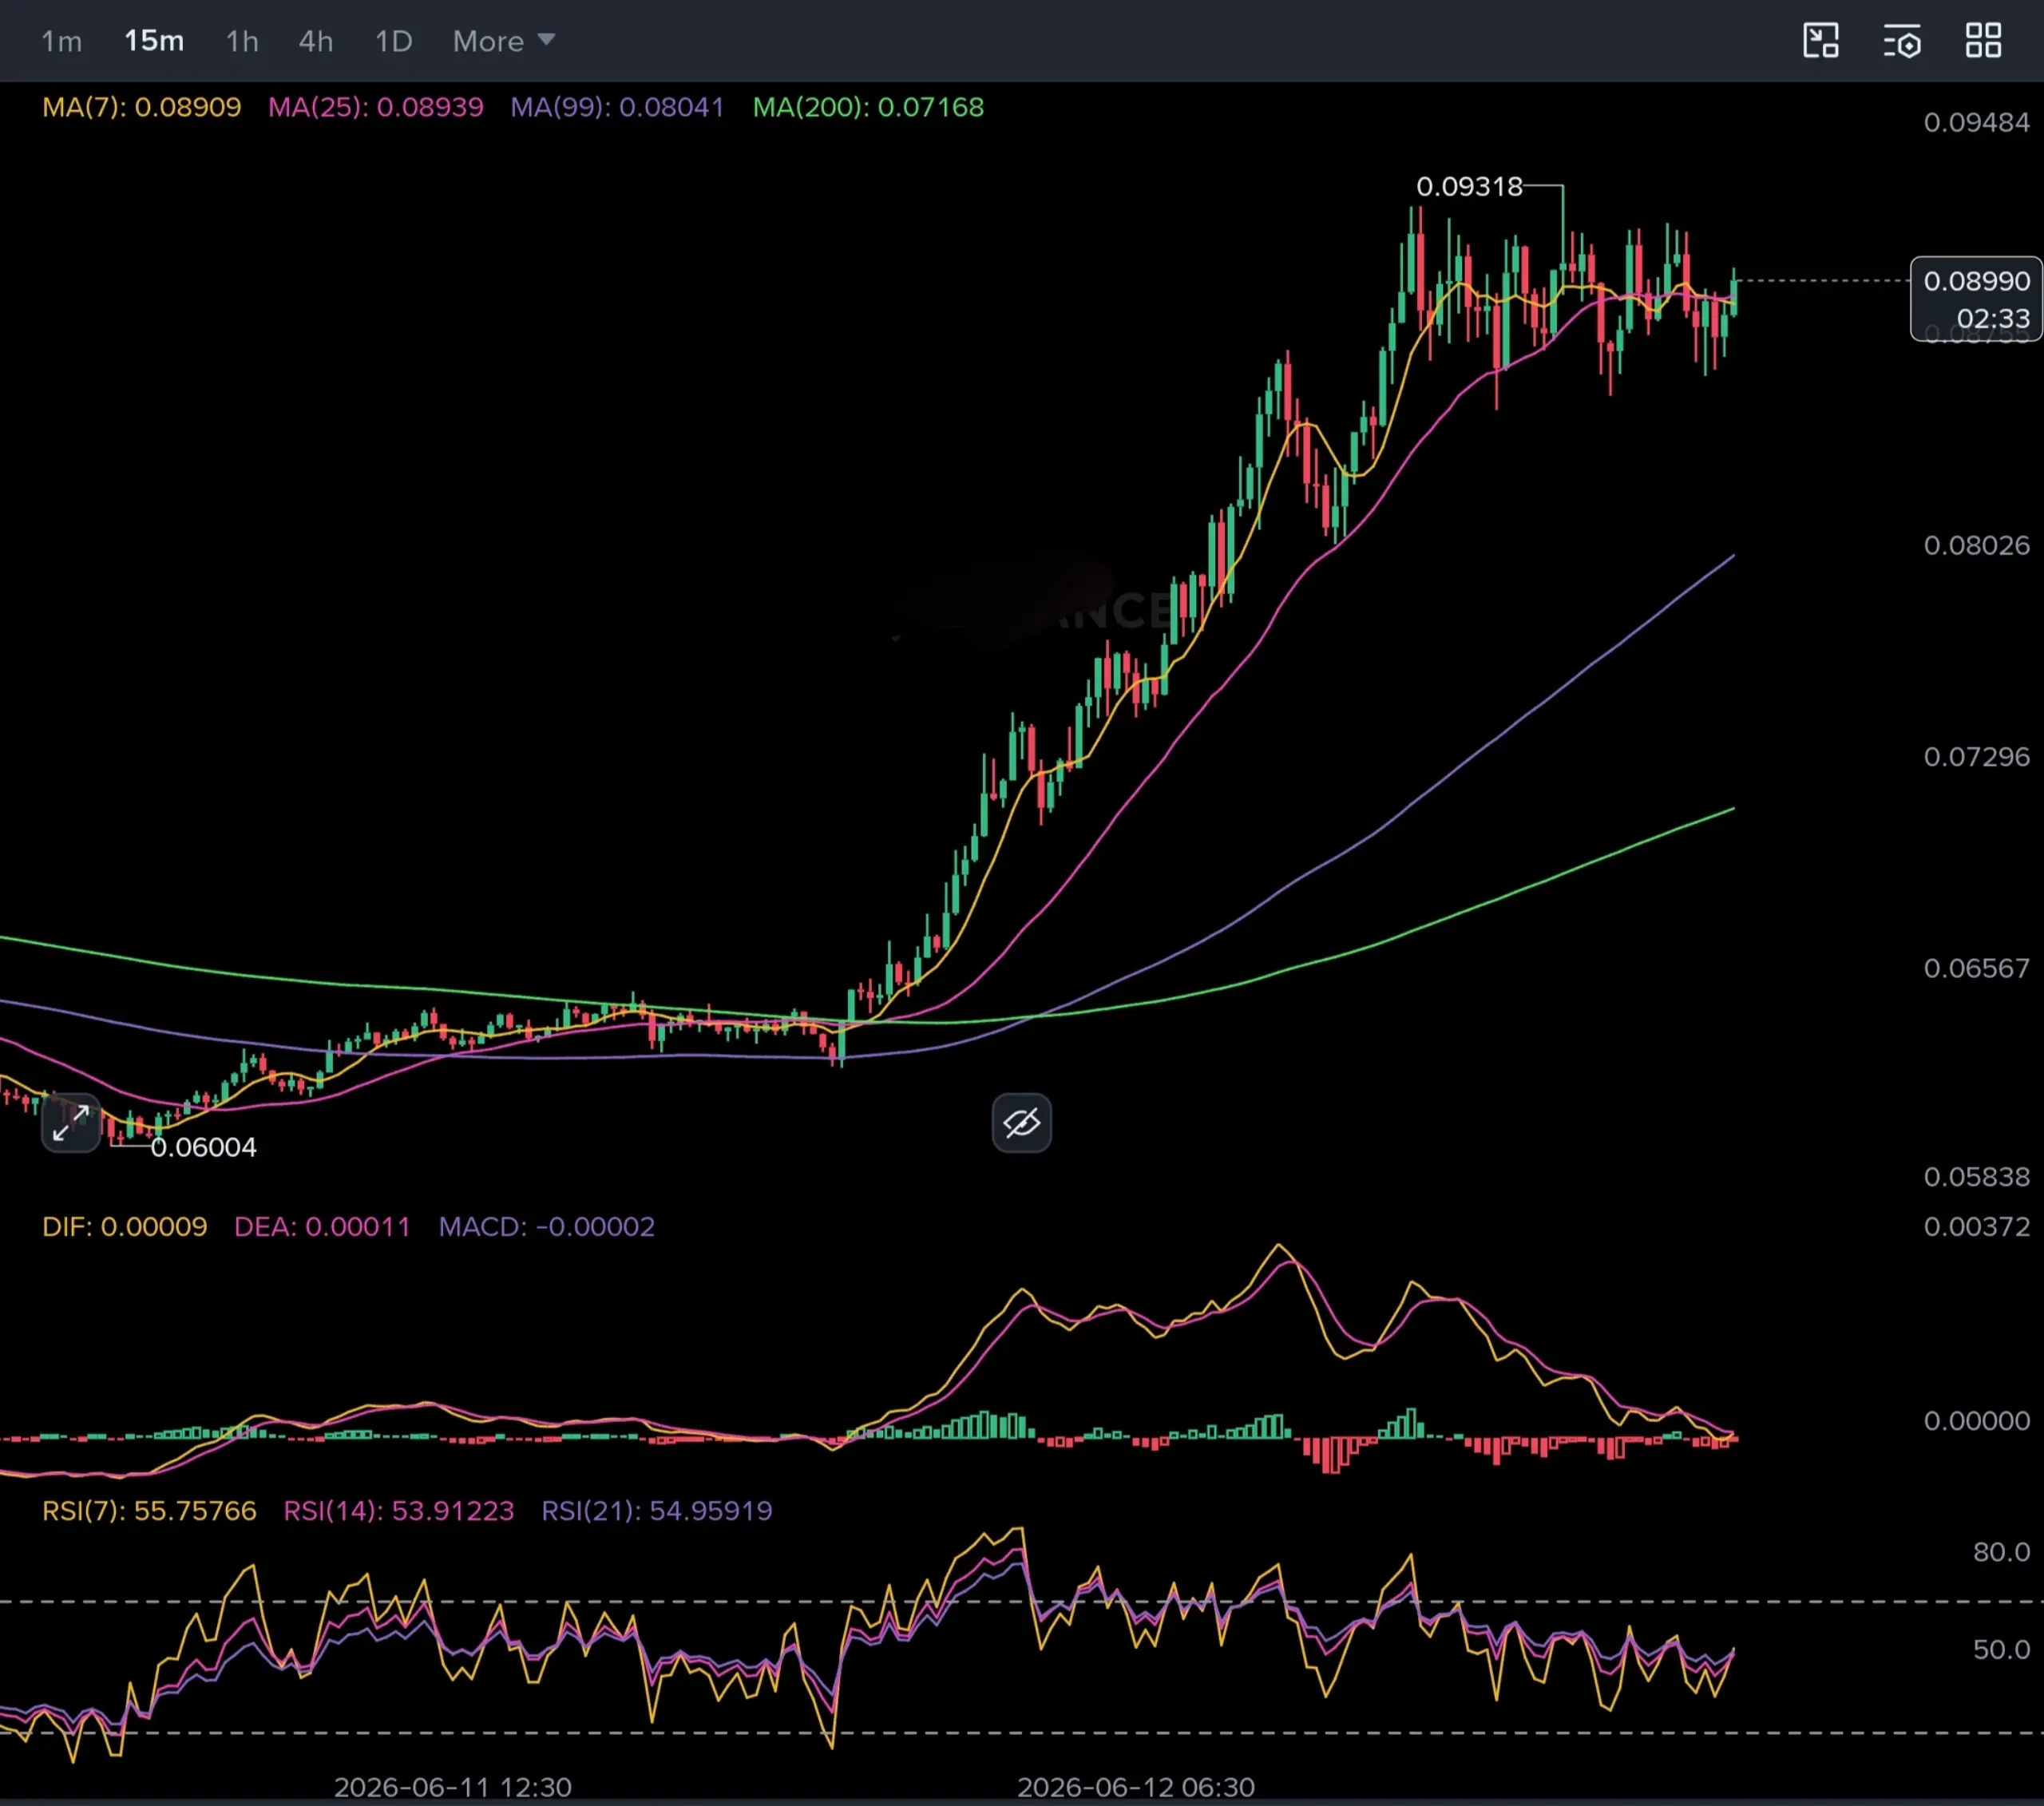The width and height of the screenshot is (2044, 1806).
Task: Expand chart to fullscreen with arrows icon
Action: [71, 1123]
